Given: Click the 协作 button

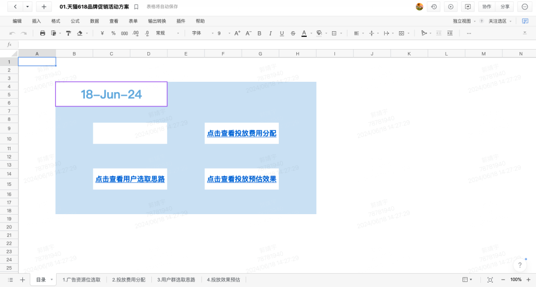Looking at the screenshot, I should (x=486, y=7).
